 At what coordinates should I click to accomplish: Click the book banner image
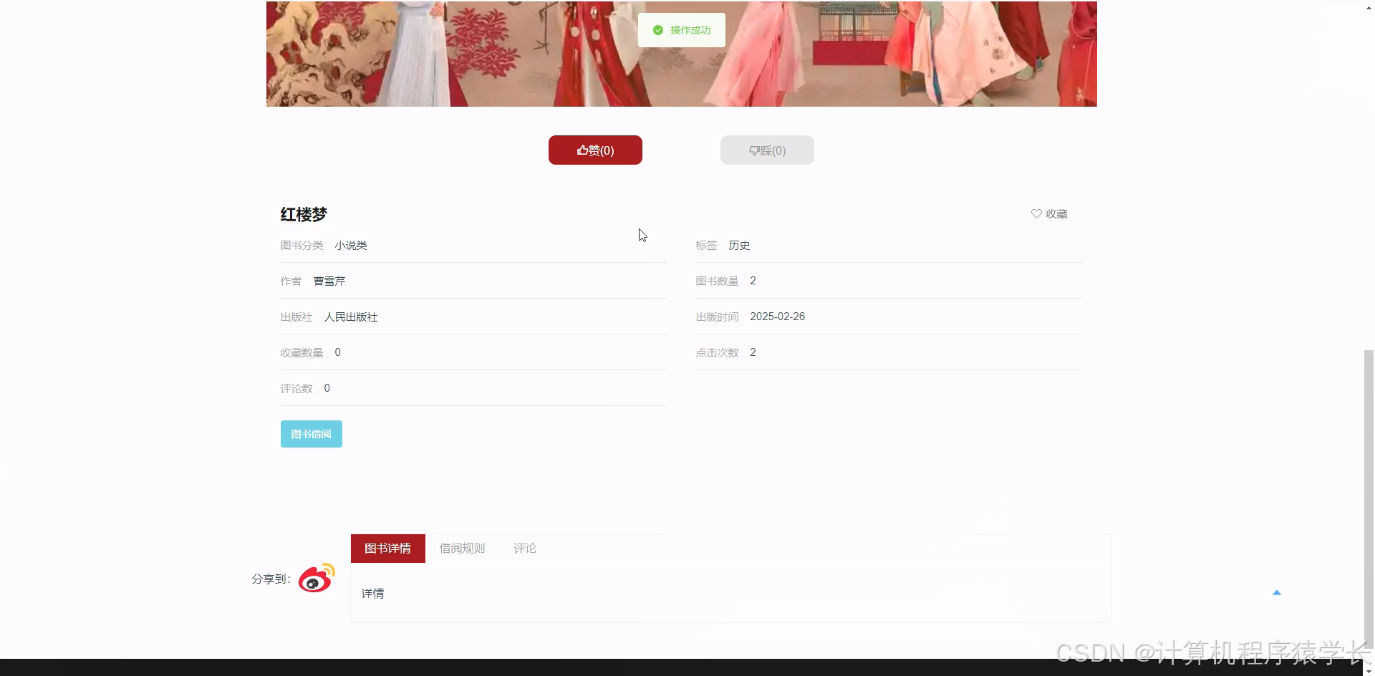[681, 54]
